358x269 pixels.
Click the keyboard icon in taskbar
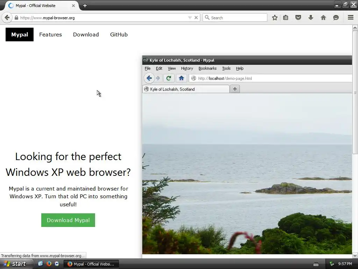click(316, 264)
